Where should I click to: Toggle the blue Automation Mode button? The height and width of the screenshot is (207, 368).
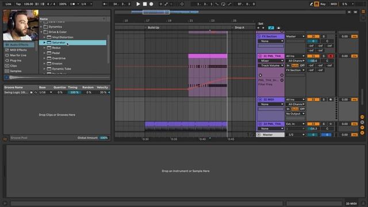(271, 28)
